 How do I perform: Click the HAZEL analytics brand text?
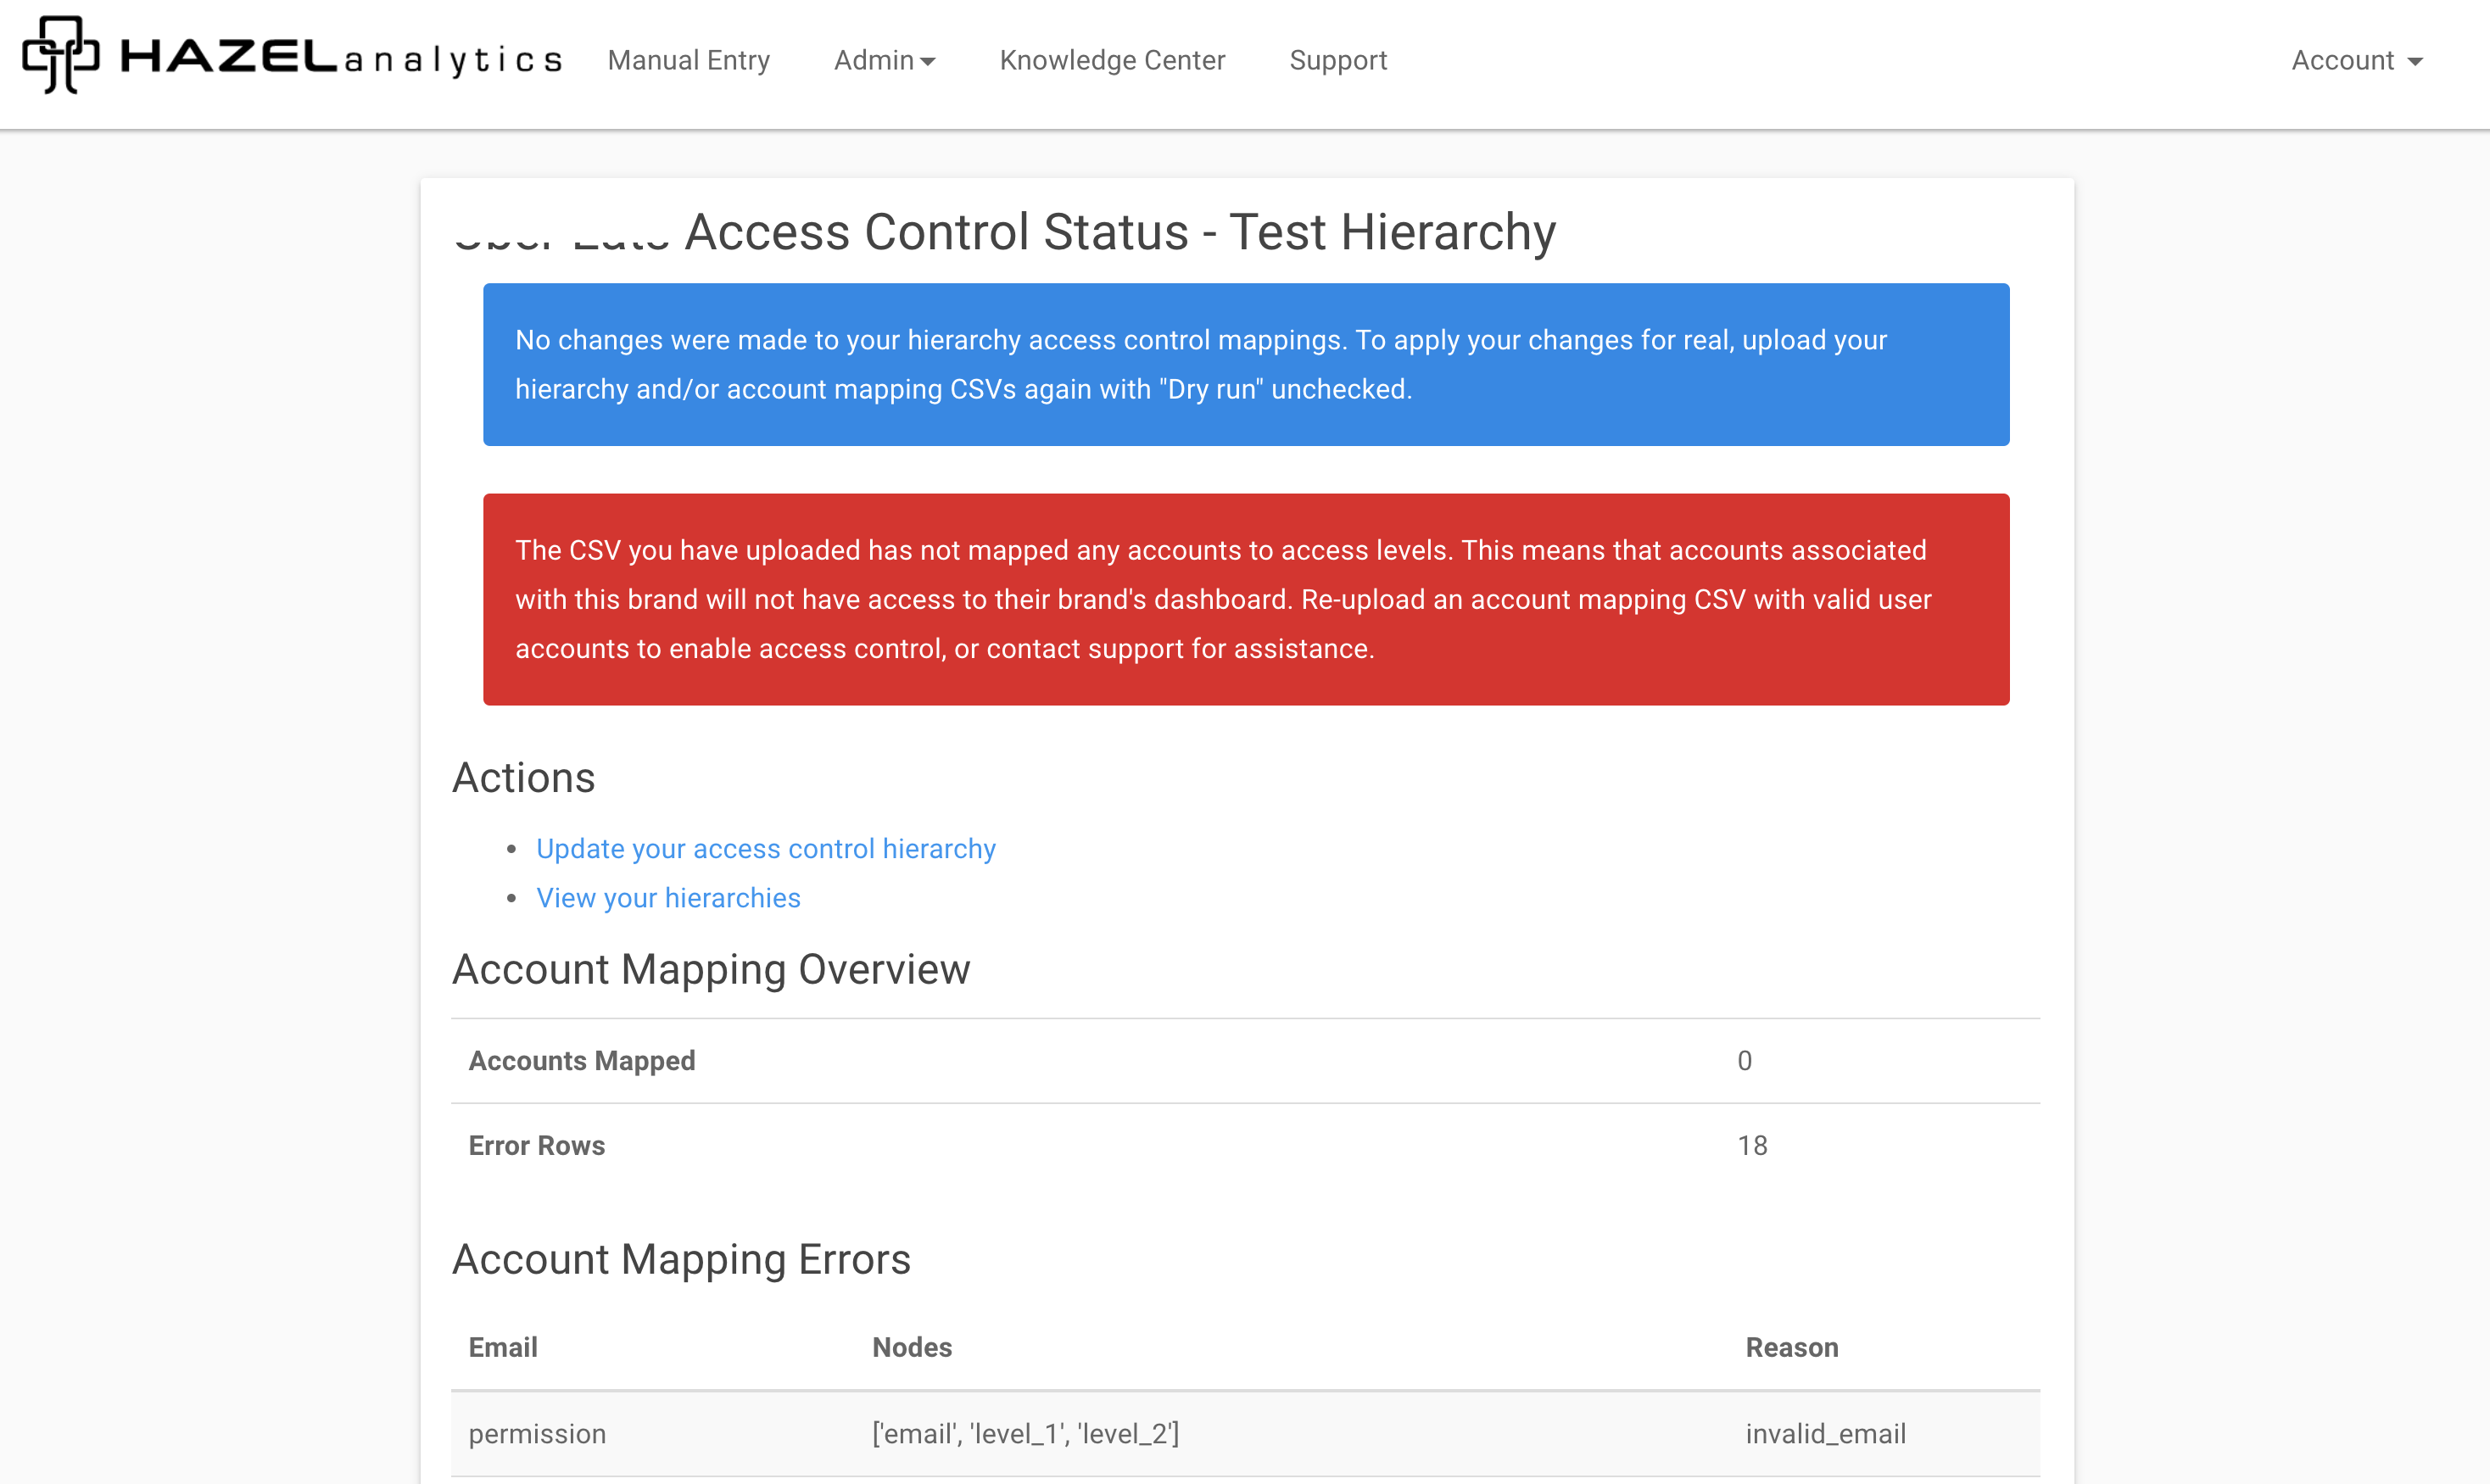[x=340, y=58]
